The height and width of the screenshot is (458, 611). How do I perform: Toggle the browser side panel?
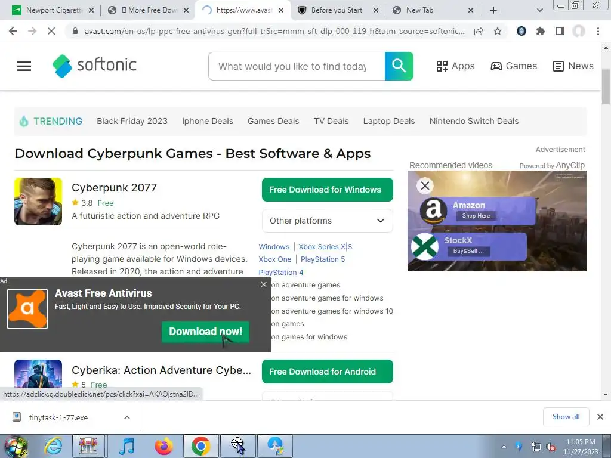point(560,31)
